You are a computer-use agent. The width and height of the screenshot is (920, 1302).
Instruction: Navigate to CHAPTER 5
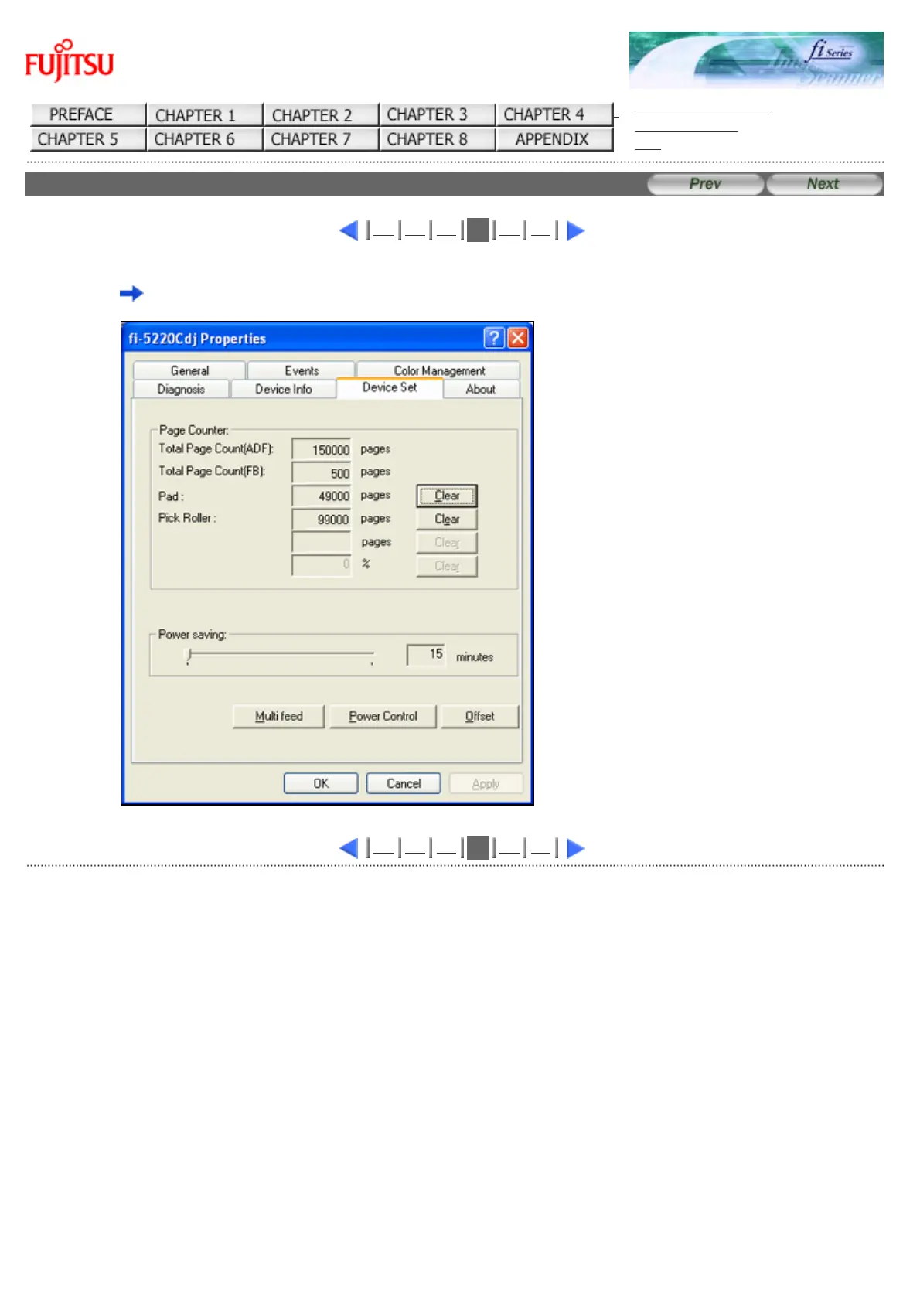[88, 139]
